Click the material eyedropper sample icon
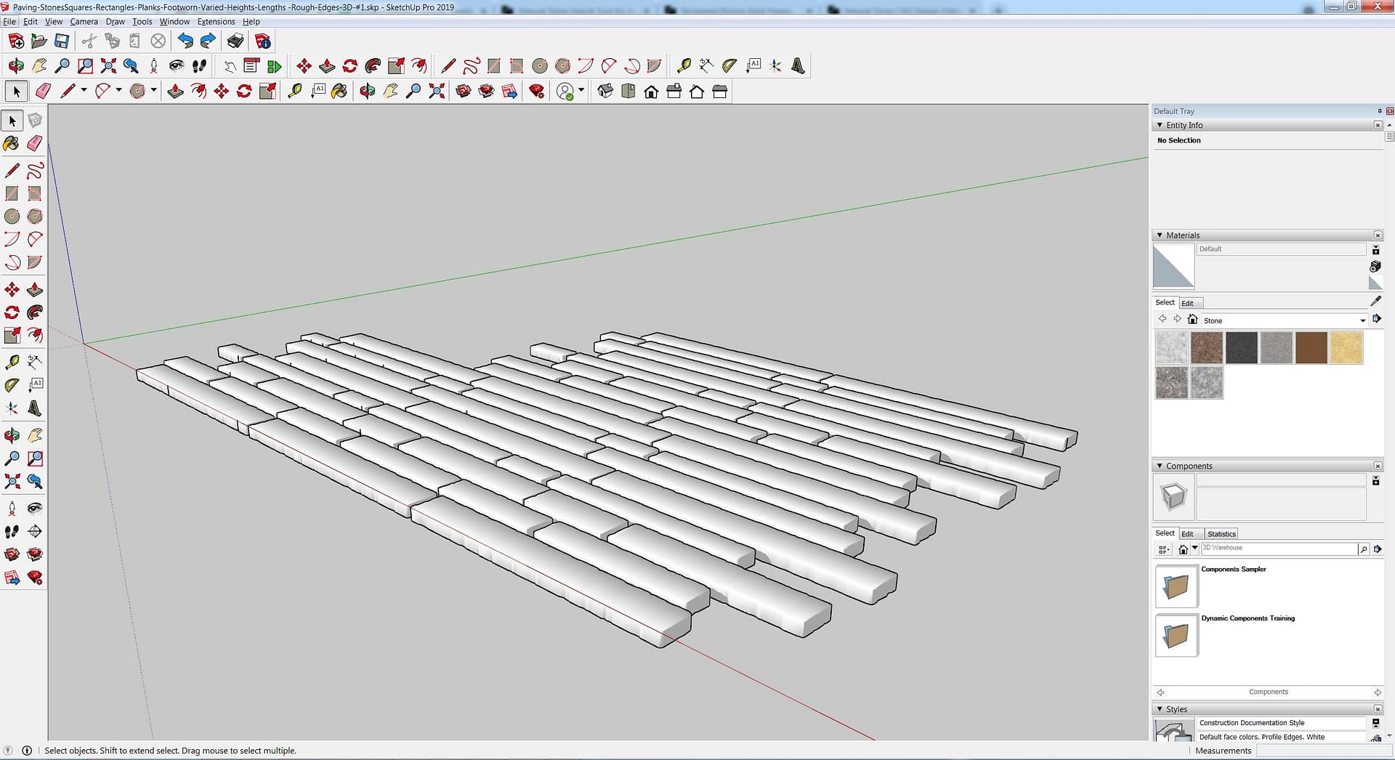This screenshot has height=760, width=1395. click(x=1375, y=301)
